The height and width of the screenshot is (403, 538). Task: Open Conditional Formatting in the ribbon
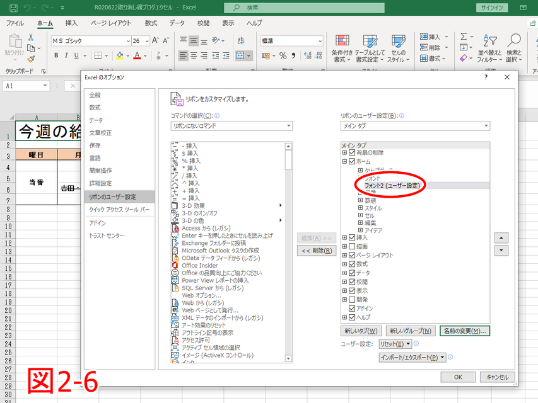pos(342,48)
